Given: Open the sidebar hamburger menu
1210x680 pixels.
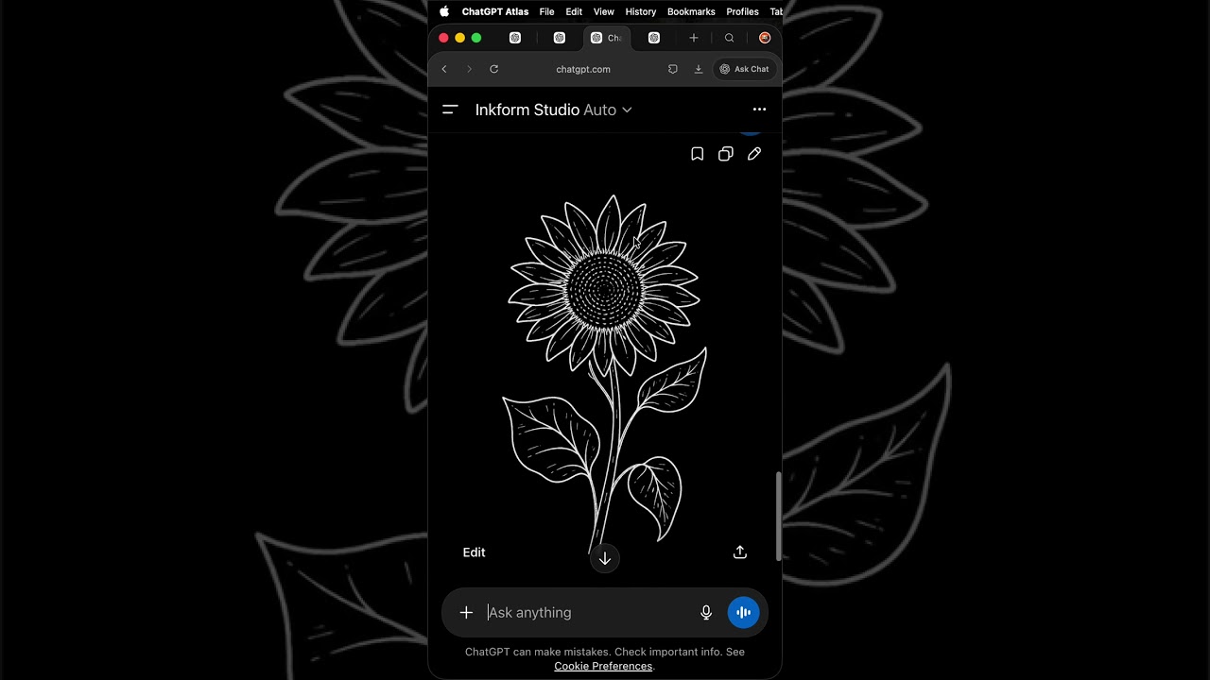Looking at the screenshot, I should [450, 110].
